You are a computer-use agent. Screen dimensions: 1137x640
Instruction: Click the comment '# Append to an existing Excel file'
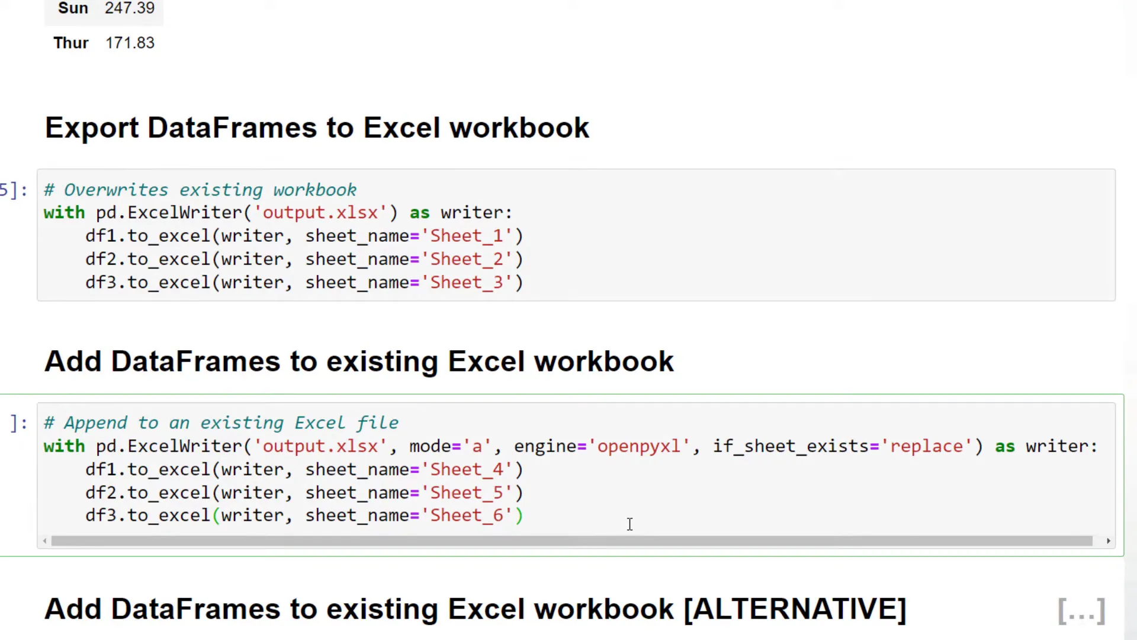point(221,423)
